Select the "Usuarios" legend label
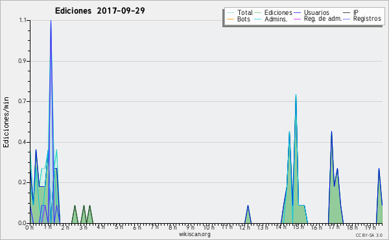389x240 pixels. point(316,12)
